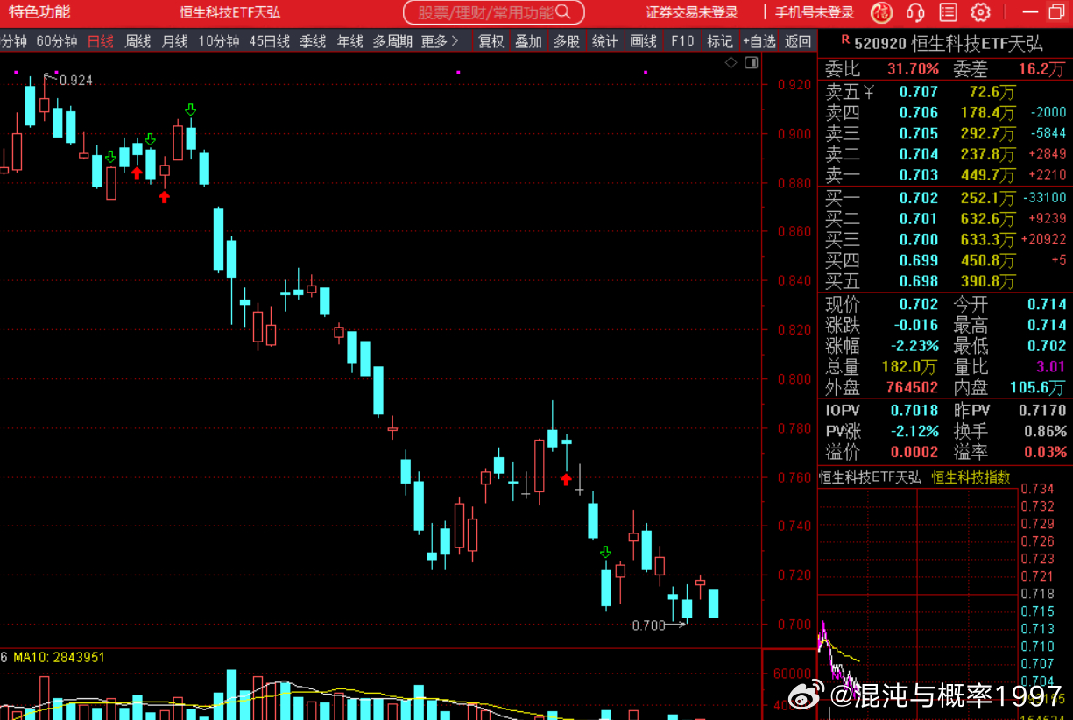Expand the 更多 periods dropdown

pos(440,41)
